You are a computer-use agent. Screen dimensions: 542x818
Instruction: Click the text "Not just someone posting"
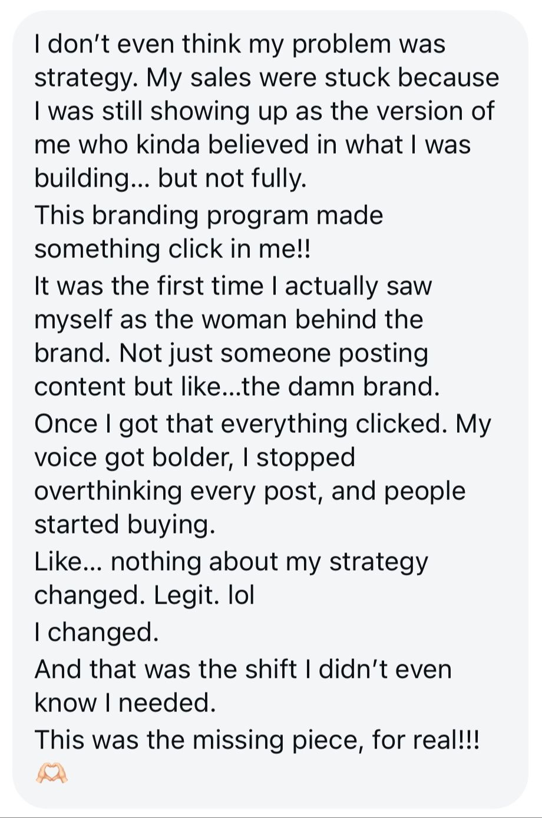click(273, 353)
